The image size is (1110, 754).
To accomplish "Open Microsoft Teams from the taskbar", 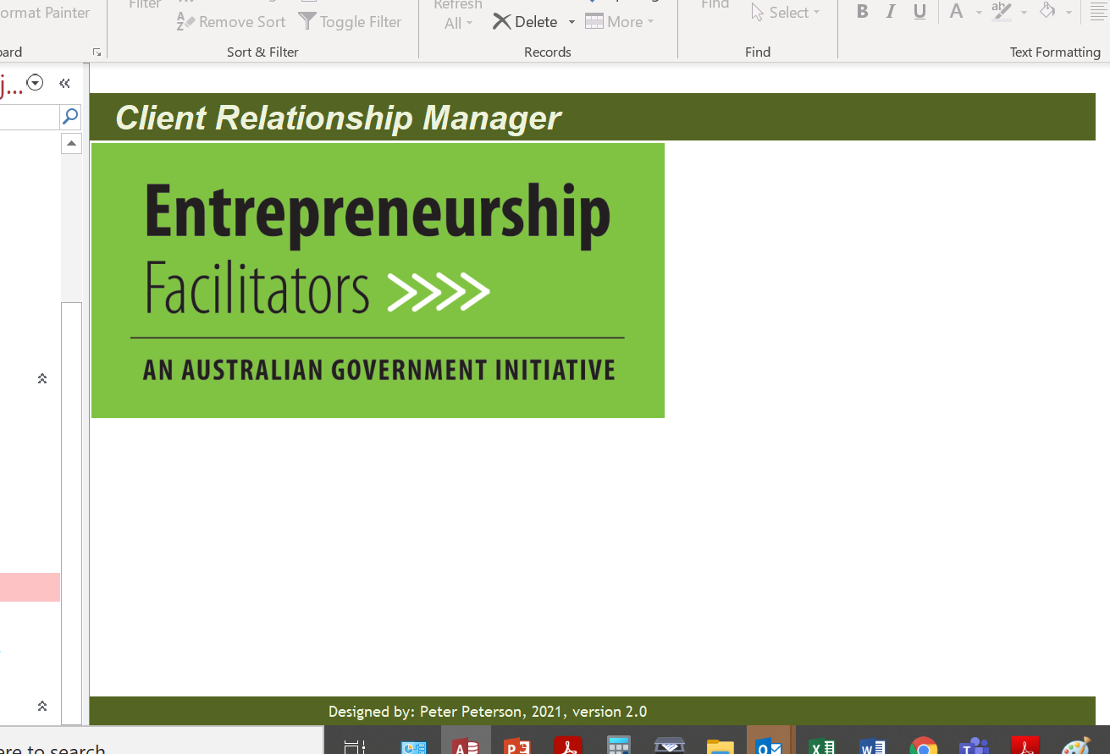I will [x=974, y=746].
